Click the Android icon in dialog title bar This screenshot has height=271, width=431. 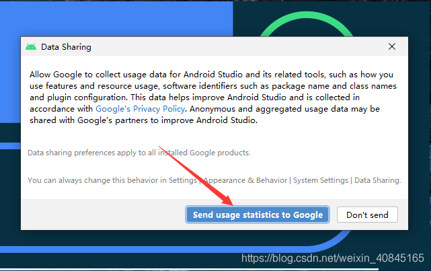(x=31, y=46)
